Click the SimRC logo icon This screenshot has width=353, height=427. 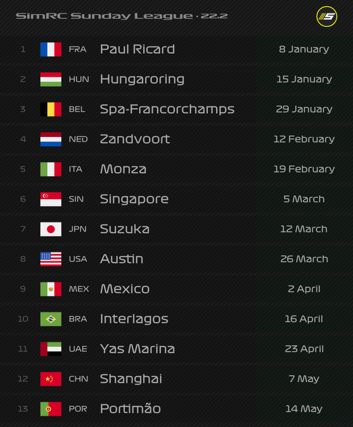(x=327, y=16)
